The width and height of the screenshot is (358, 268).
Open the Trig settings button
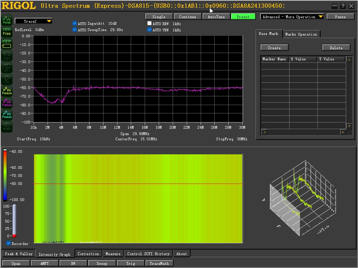(131, 263)
